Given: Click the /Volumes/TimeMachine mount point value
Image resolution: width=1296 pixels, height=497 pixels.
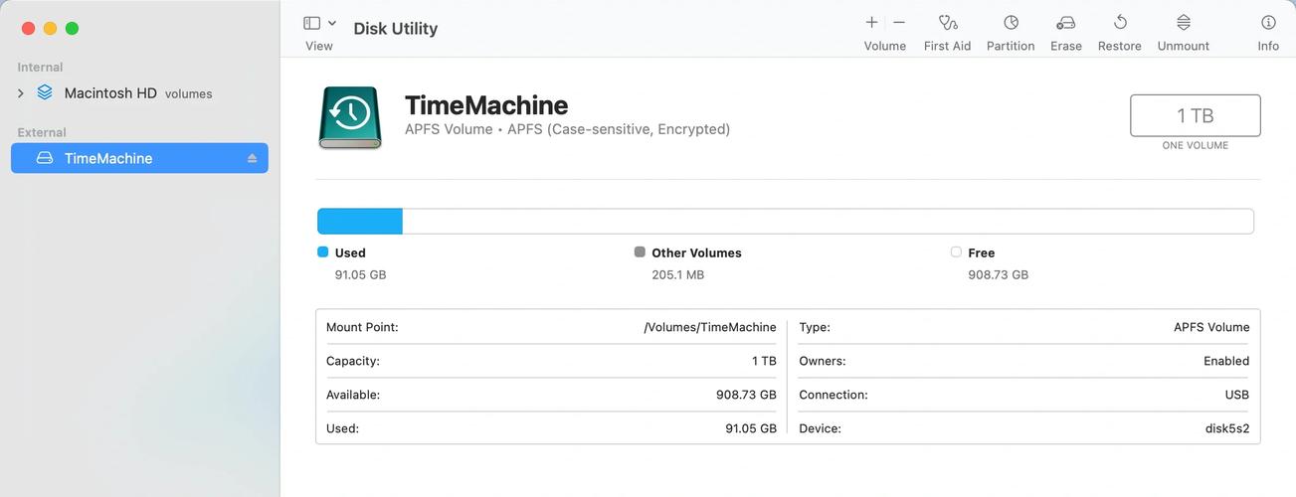Looking at the screenshot, I should (x=710, y=327).
